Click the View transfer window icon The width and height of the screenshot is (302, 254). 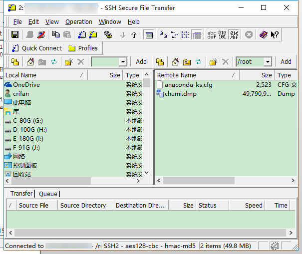[149, 35]
